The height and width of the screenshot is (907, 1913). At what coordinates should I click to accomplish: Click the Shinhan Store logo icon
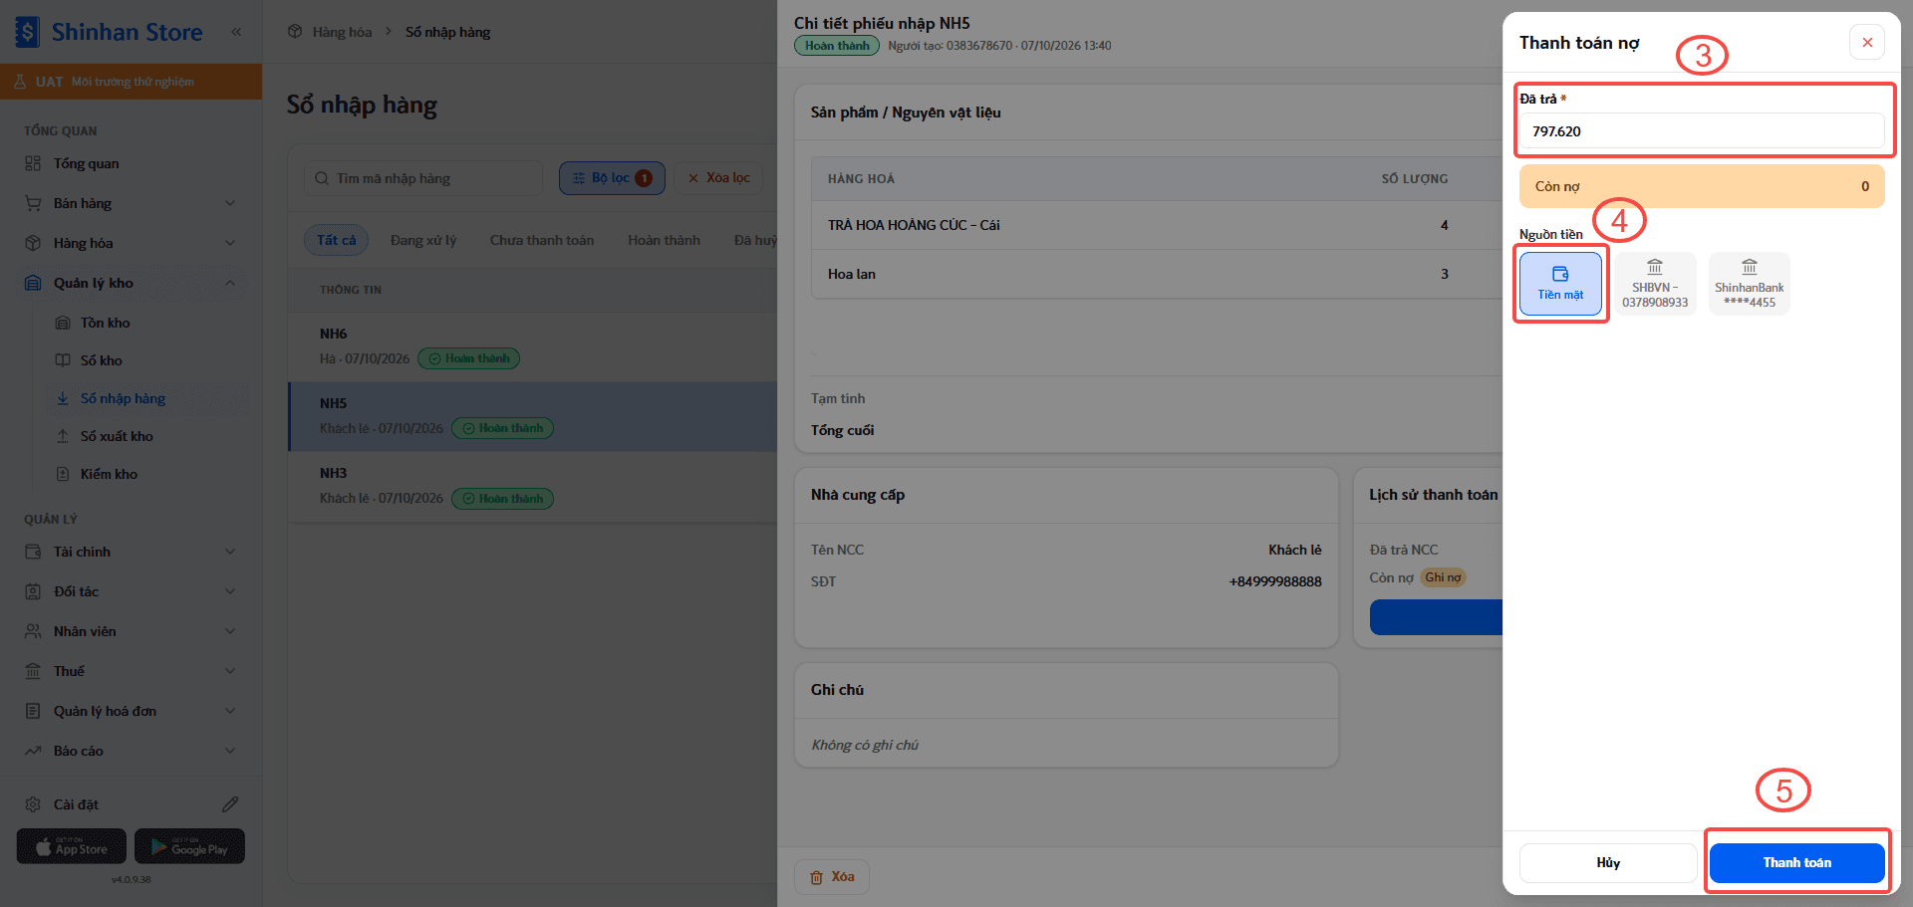(x=27, y=32)
